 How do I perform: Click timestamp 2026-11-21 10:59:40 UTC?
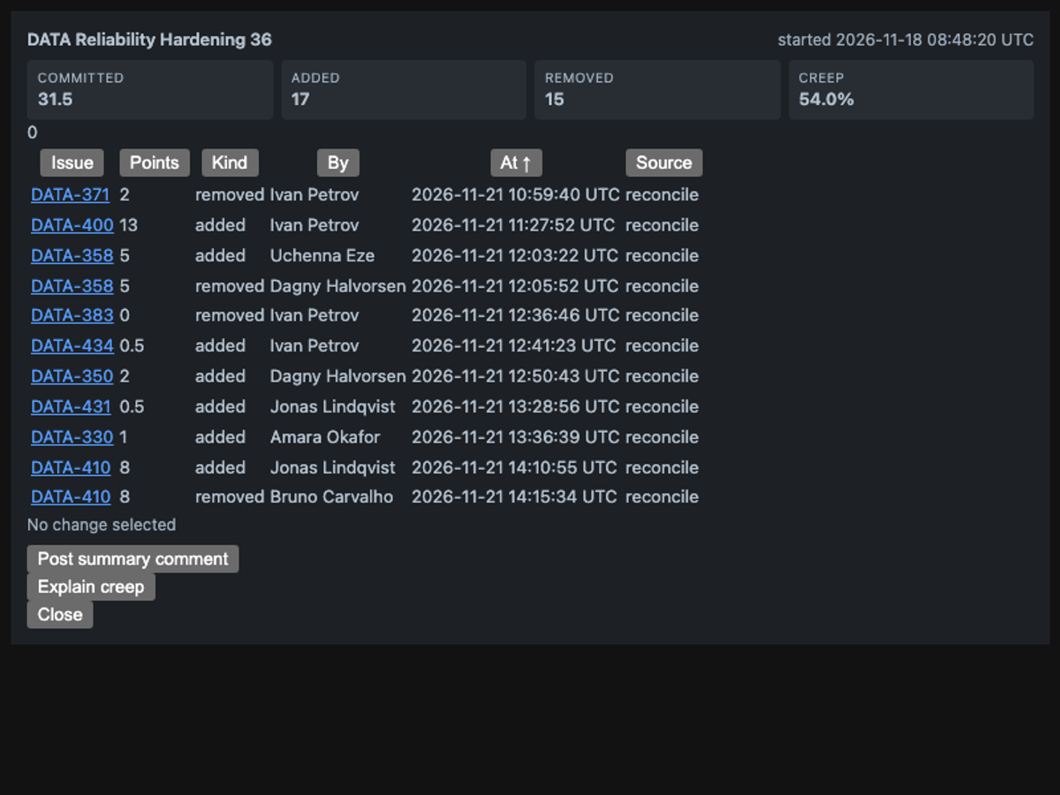(516, 194)
